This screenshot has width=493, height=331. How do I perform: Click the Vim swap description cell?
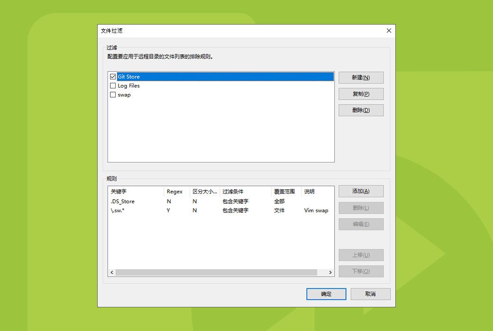pyautogui.click(x=316, y=210)
